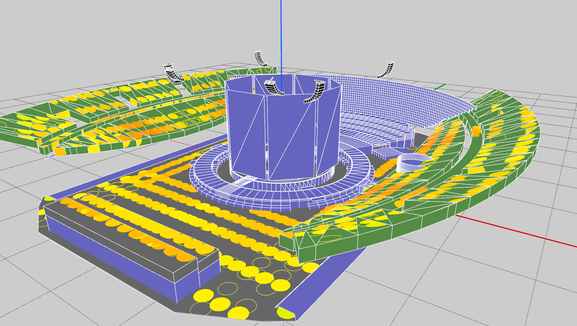Image resolution: width=577 pixels, height=326 pixels.
Task: Click the red axis line at right
Action: pyautogui.click(x=515, y=230)
